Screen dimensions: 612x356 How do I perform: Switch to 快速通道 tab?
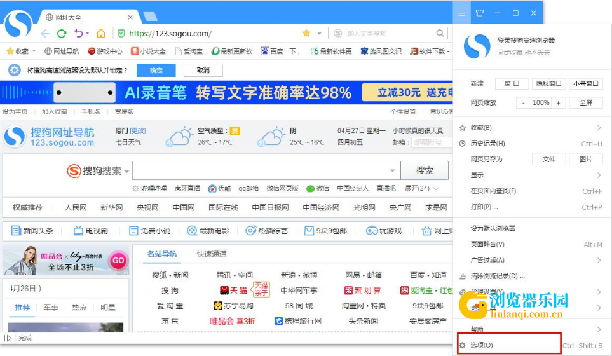[212, 254]
